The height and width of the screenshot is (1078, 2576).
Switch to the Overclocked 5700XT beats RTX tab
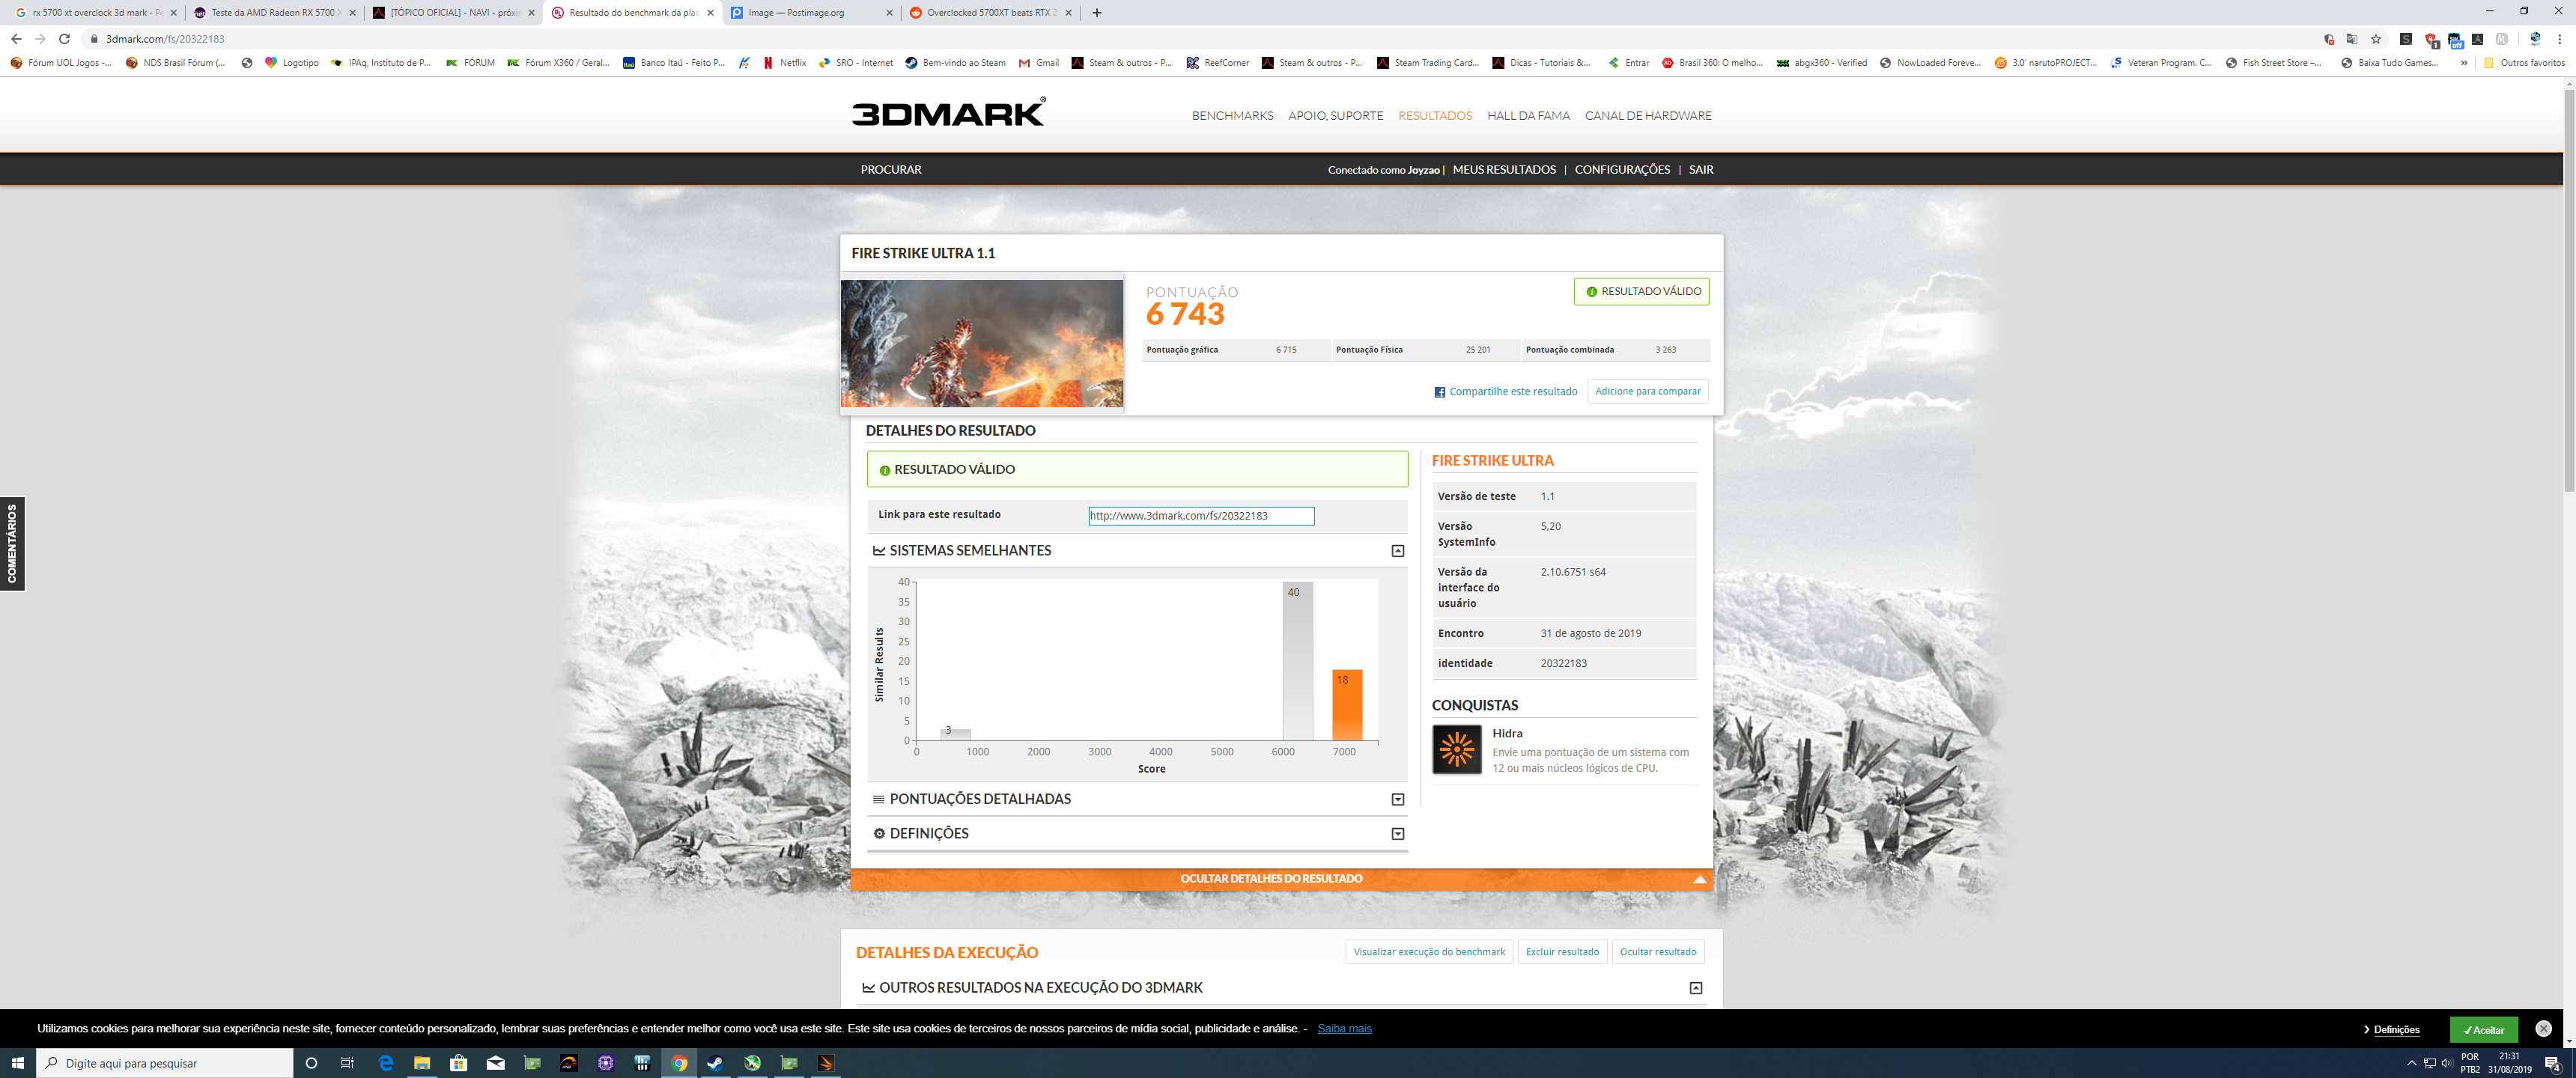coord(990,13)
